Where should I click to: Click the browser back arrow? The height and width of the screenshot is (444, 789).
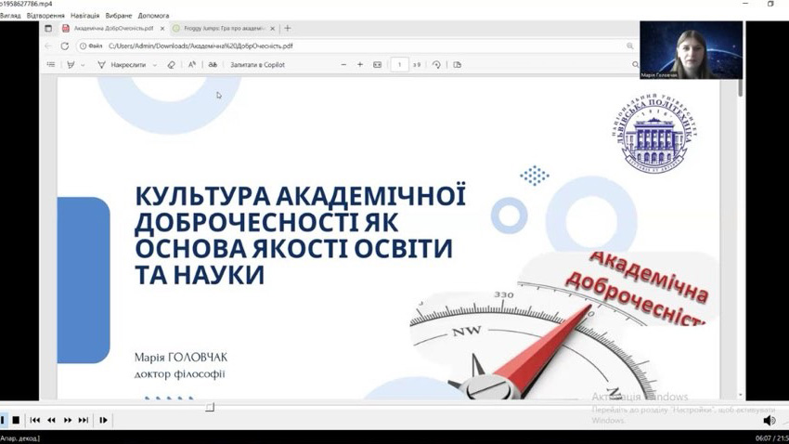(x=48, y=46)
